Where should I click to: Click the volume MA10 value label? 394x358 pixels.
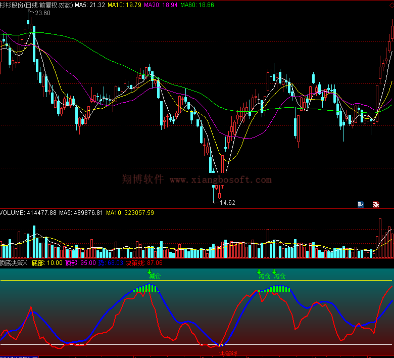coord(130,213)
